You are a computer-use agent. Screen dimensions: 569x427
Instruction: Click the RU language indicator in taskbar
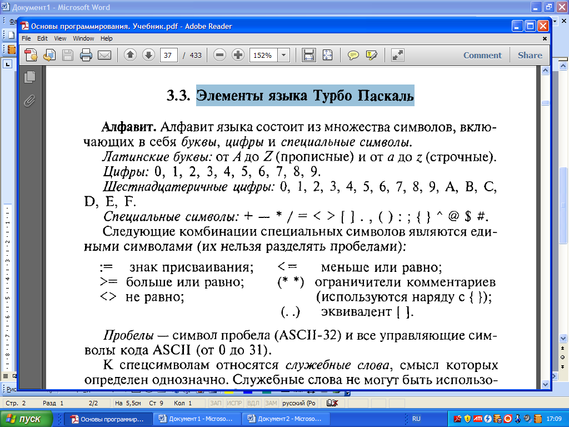[x=416, y=419]
